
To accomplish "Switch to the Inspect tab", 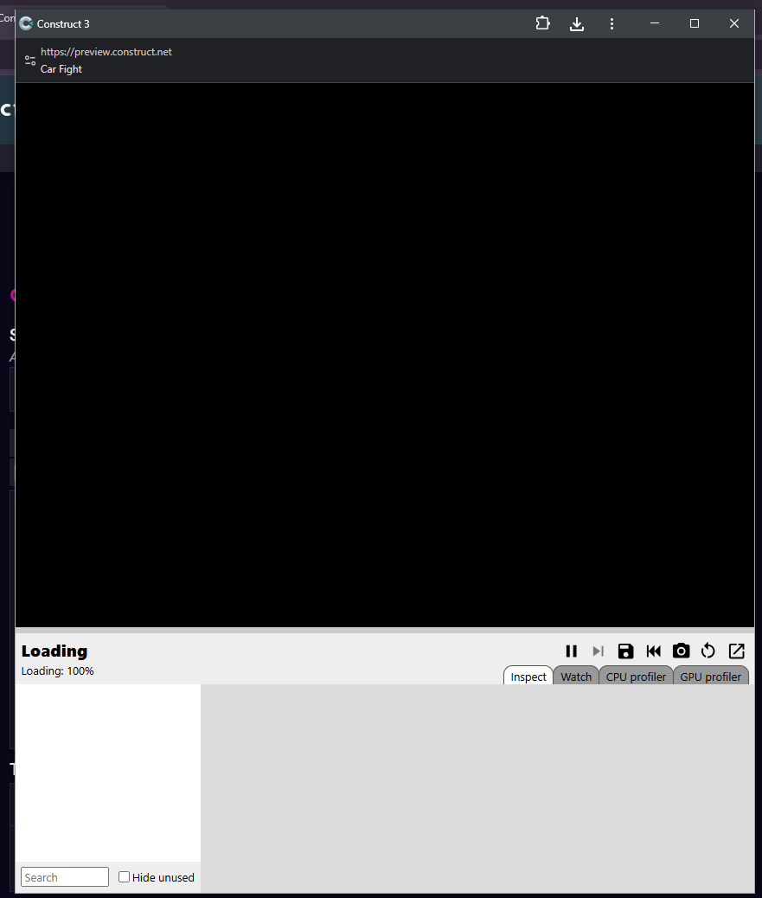I will point(528,677).
